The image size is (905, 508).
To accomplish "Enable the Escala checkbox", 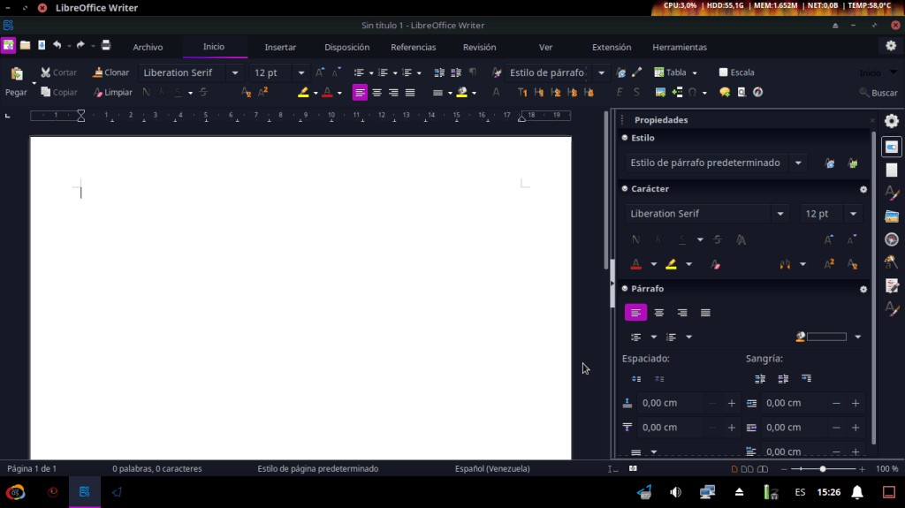I will pyautogui.click(x=724, y=72).
